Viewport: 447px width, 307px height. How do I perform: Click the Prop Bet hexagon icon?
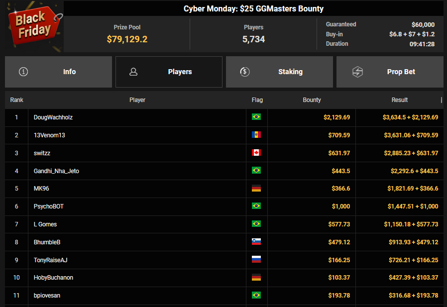point(357,72)
